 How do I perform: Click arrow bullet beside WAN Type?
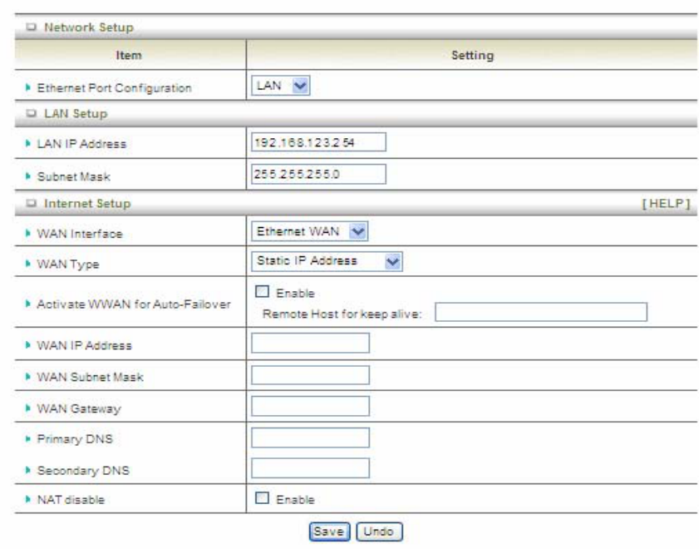point(28,264)
